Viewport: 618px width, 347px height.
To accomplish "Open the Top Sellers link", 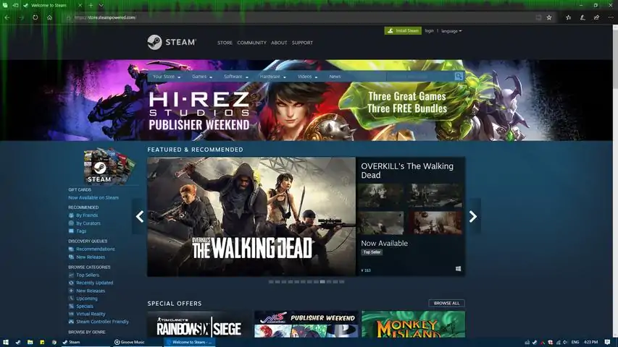I will point(88,275).
